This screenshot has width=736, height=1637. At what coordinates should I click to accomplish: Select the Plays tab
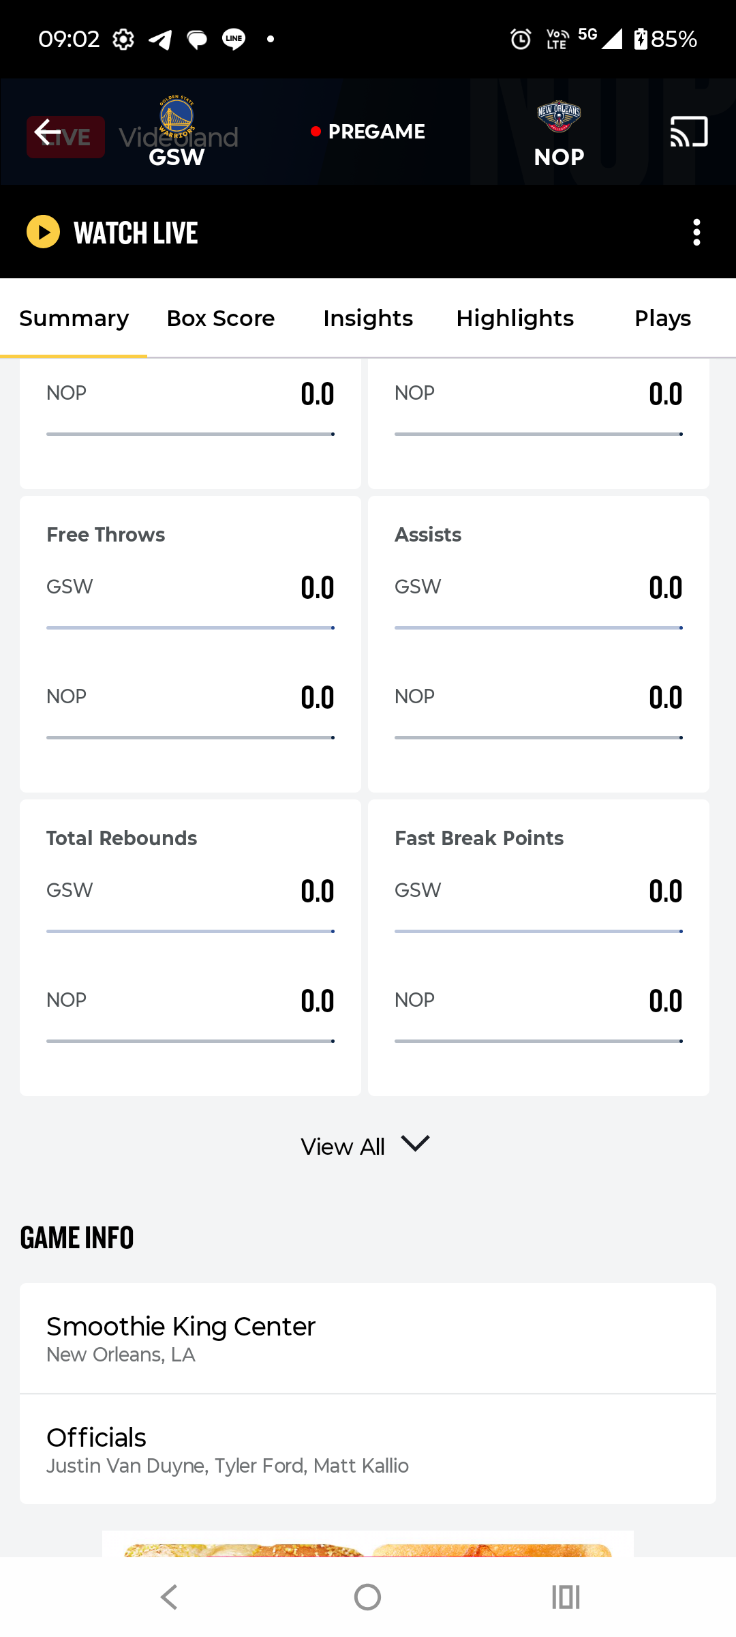662,319
